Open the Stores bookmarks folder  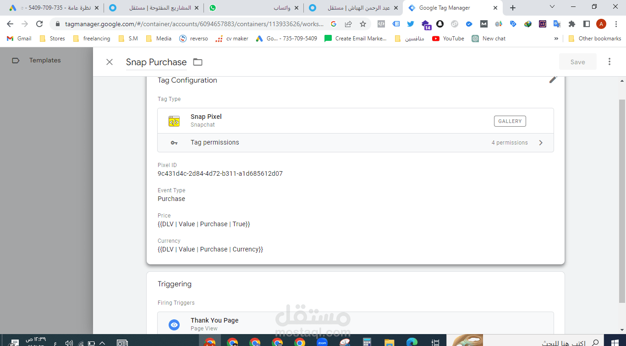coord(52,39)
